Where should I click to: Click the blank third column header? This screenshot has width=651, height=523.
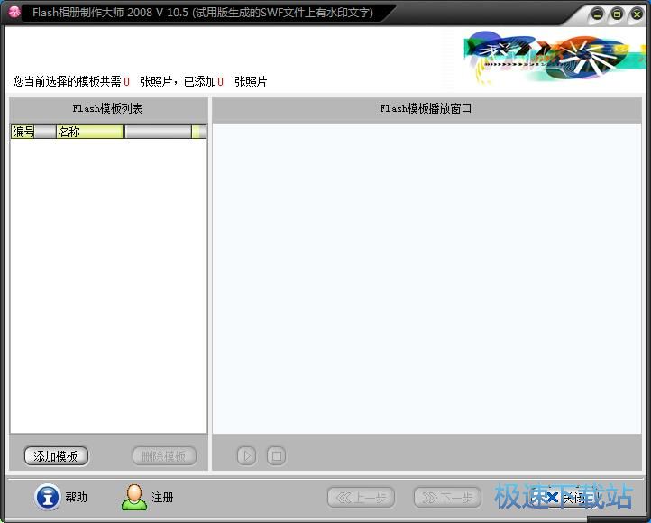pos(158,132)
